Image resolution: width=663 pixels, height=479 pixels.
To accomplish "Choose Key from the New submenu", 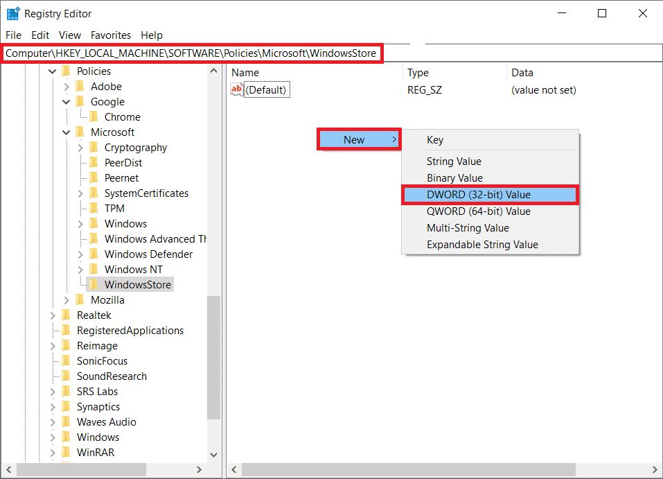I will click(x=490, y=139).
